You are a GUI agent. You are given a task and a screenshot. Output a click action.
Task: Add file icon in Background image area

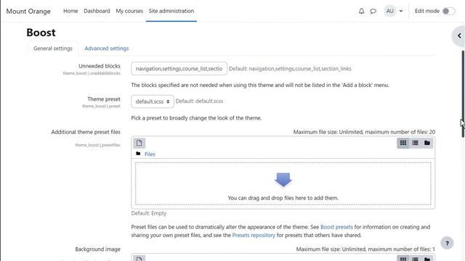pos(139,258)
